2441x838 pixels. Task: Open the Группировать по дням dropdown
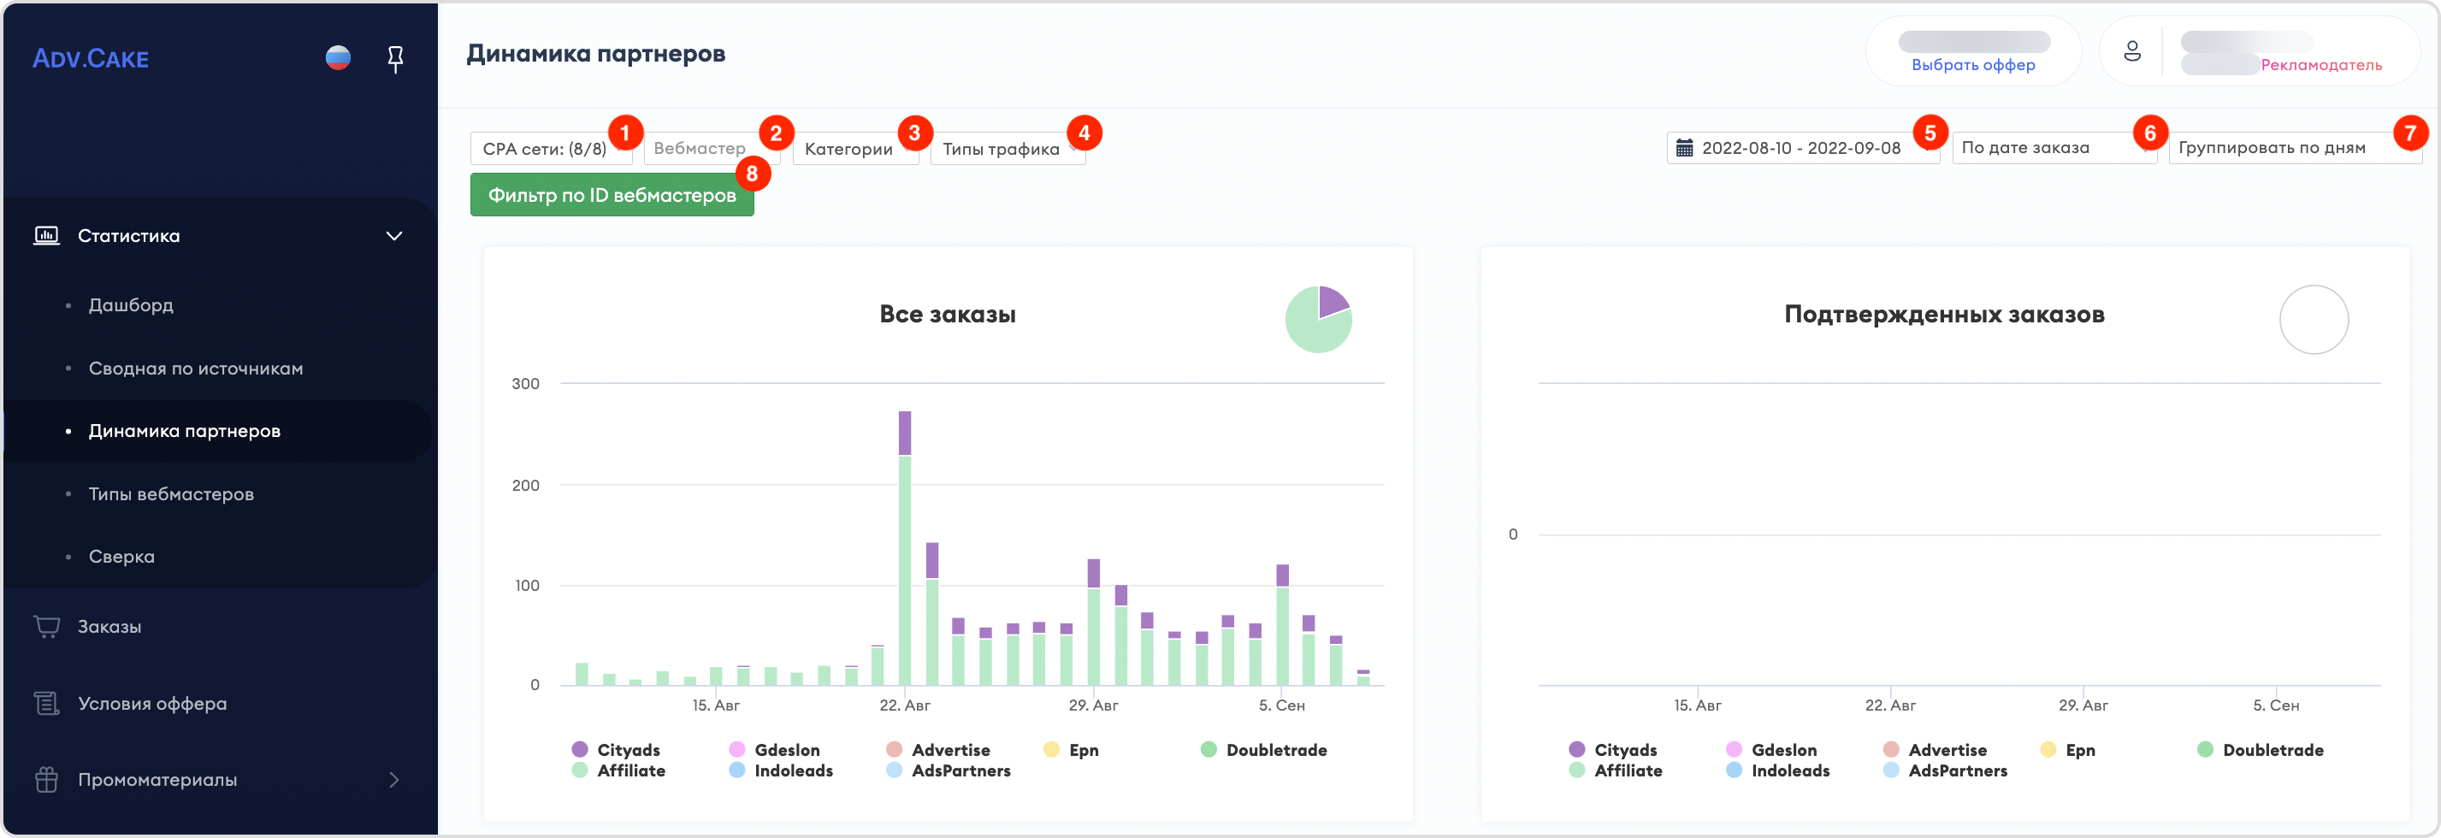click(2295, 148)
